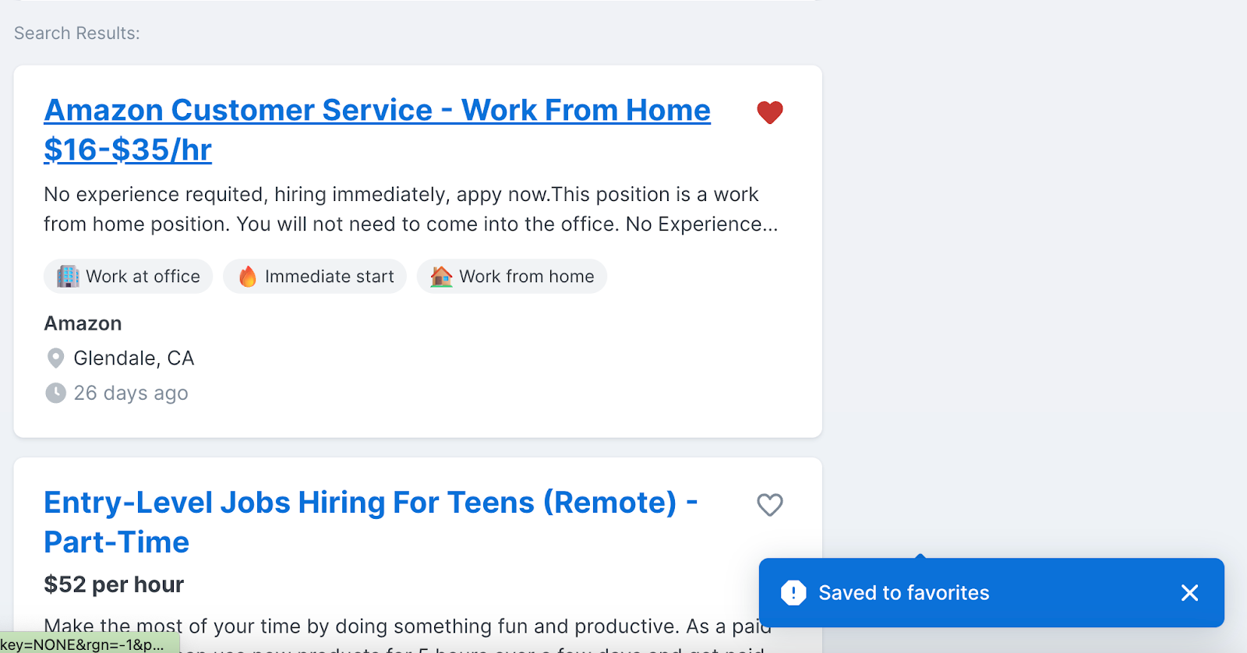Click the teen job description starting 'Make the most'
Viewport: 1247px width, 653px height.
408,634
